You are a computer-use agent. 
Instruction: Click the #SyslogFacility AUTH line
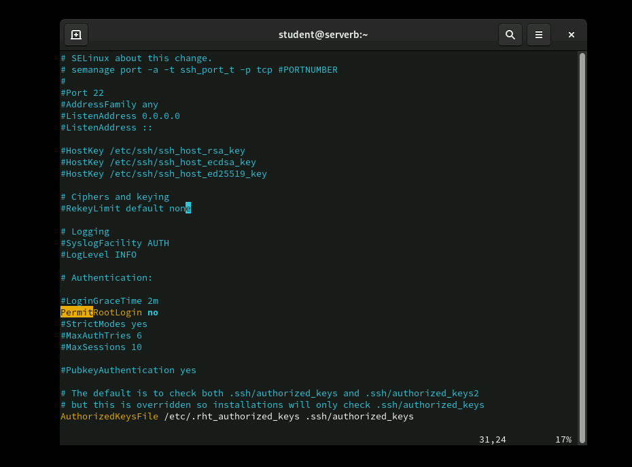[x=114, y=243]
